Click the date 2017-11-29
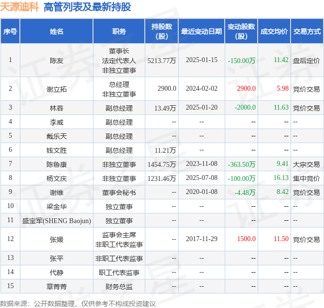Image resolution: width=324 pixels, height=308 pixels. pyautogui.click(x=201, y=239)
